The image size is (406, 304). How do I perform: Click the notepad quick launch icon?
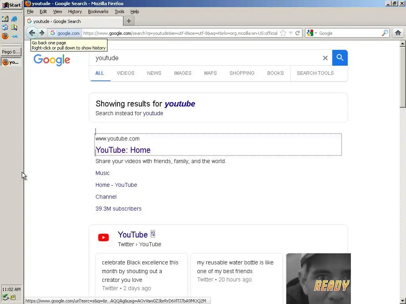click(x=5, y=19)
